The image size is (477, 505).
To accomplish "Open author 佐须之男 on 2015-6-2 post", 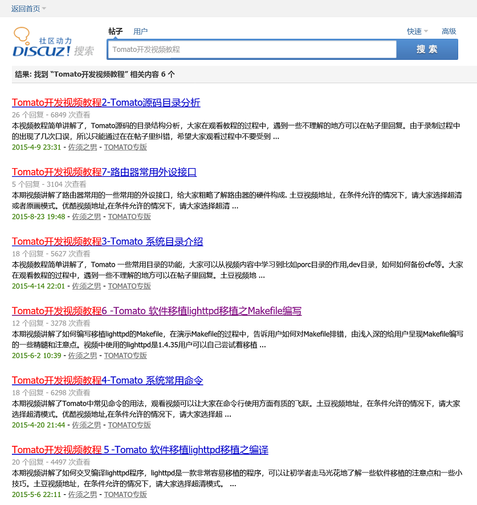I will pos(83,356).
